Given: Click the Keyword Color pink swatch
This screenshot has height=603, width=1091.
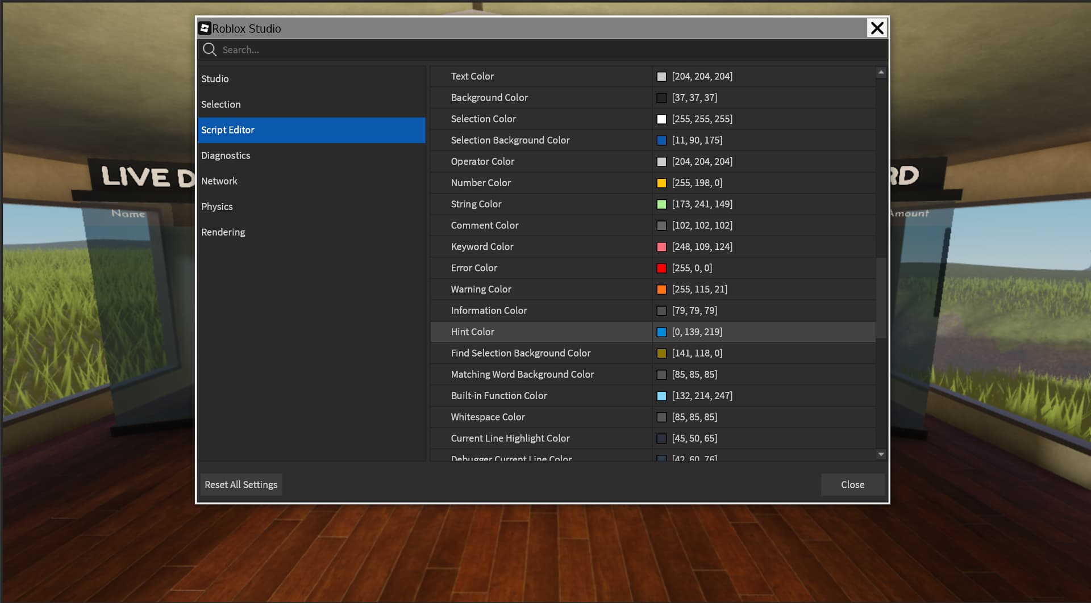Looking at the screenshot, I should pos(661,247).
